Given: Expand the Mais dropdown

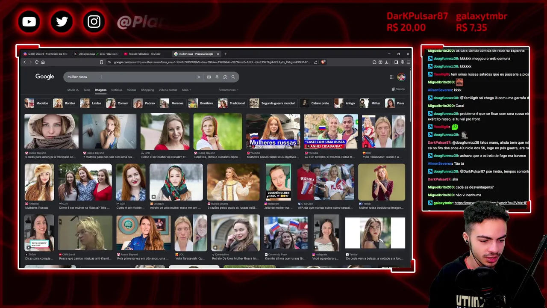Looking at the screenshot, I should click(186, 90).
